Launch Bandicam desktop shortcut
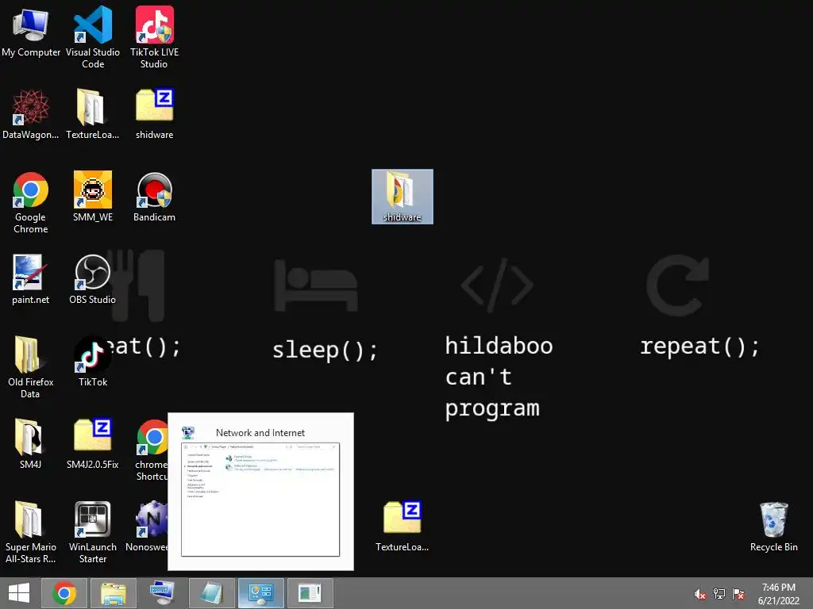Image resolution: width=813 pixels, height=609 pixels. (155, 197)
